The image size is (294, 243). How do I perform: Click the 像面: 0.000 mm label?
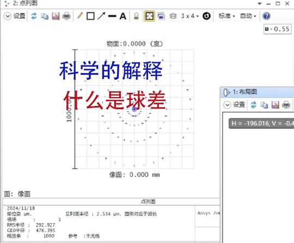click(x=134, y=175)
